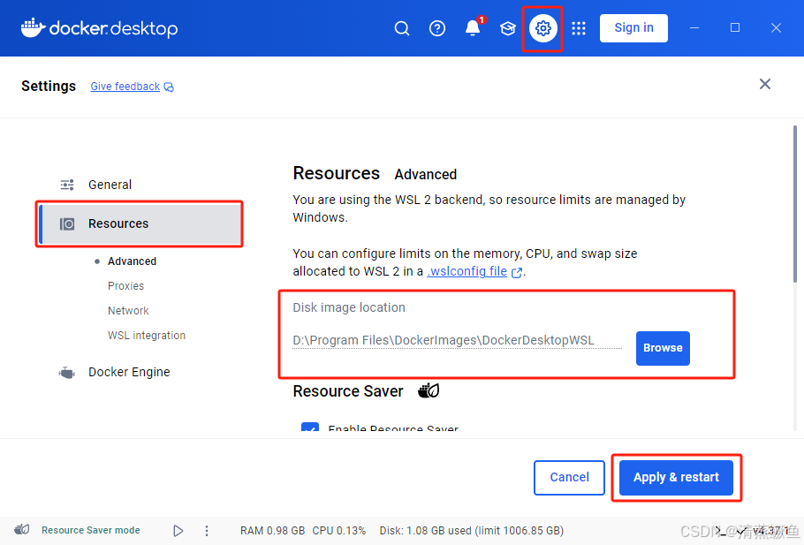Click the Disk 1.08 GB used status
This screenshot has width=804, height=545.
pos(471,531)
